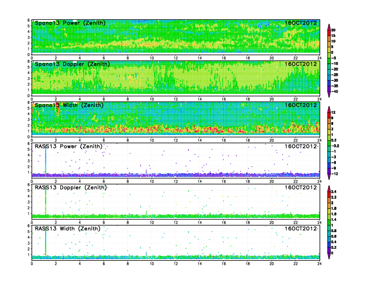
Task: Click the 20 label on the top colorbar
Action: (x=340, y=30)
